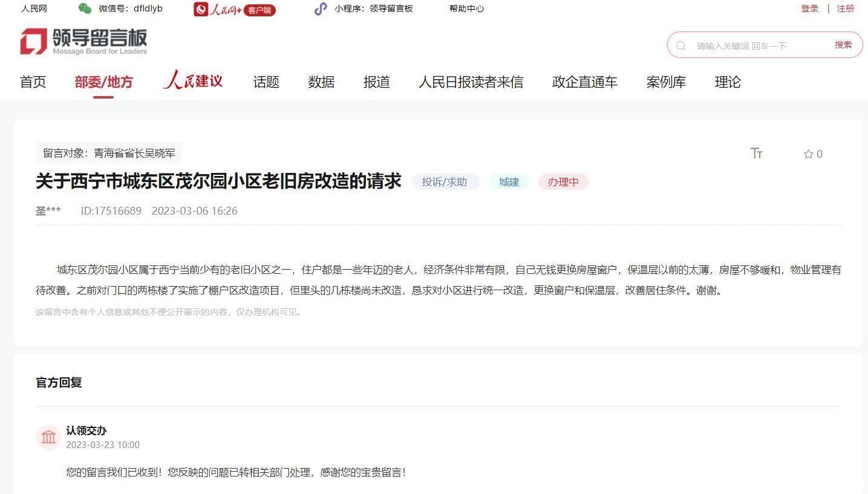This screenshot has width=868, height=494.
Task: Switch to the 首页 tab
Action: tap(33, 82)
